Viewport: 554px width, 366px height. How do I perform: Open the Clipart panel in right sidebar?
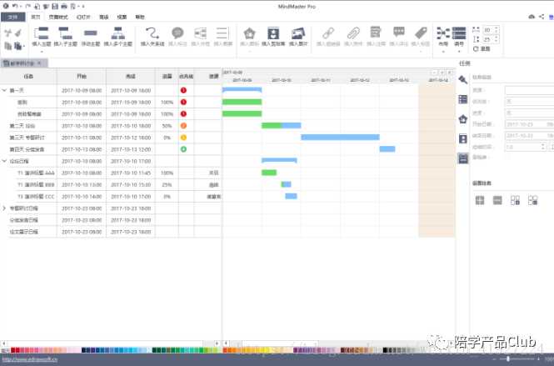pos(463,138)
